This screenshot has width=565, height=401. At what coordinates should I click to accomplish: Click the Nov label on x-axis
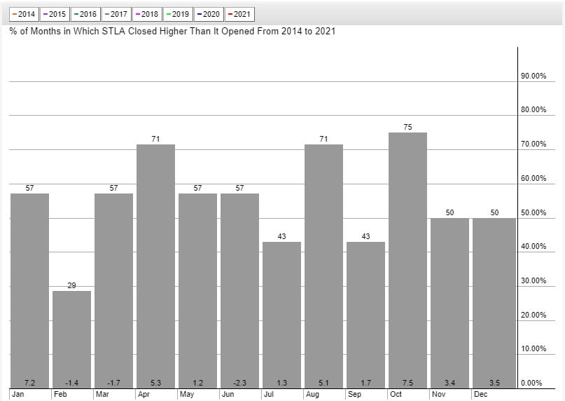pyautogui.click(x=438, y=395)
